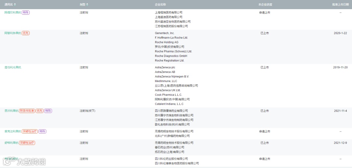Select 申请上市 status in 阿得贝利单抗 row
Viewport: 352px width, 168px height.
[264, 13]
